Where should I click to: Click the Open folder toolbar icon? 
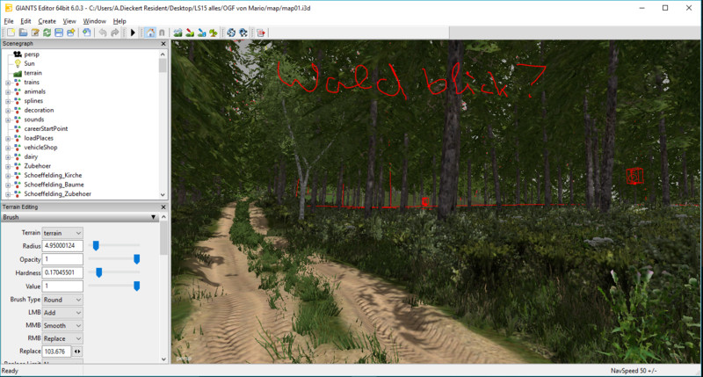(23, 33)
